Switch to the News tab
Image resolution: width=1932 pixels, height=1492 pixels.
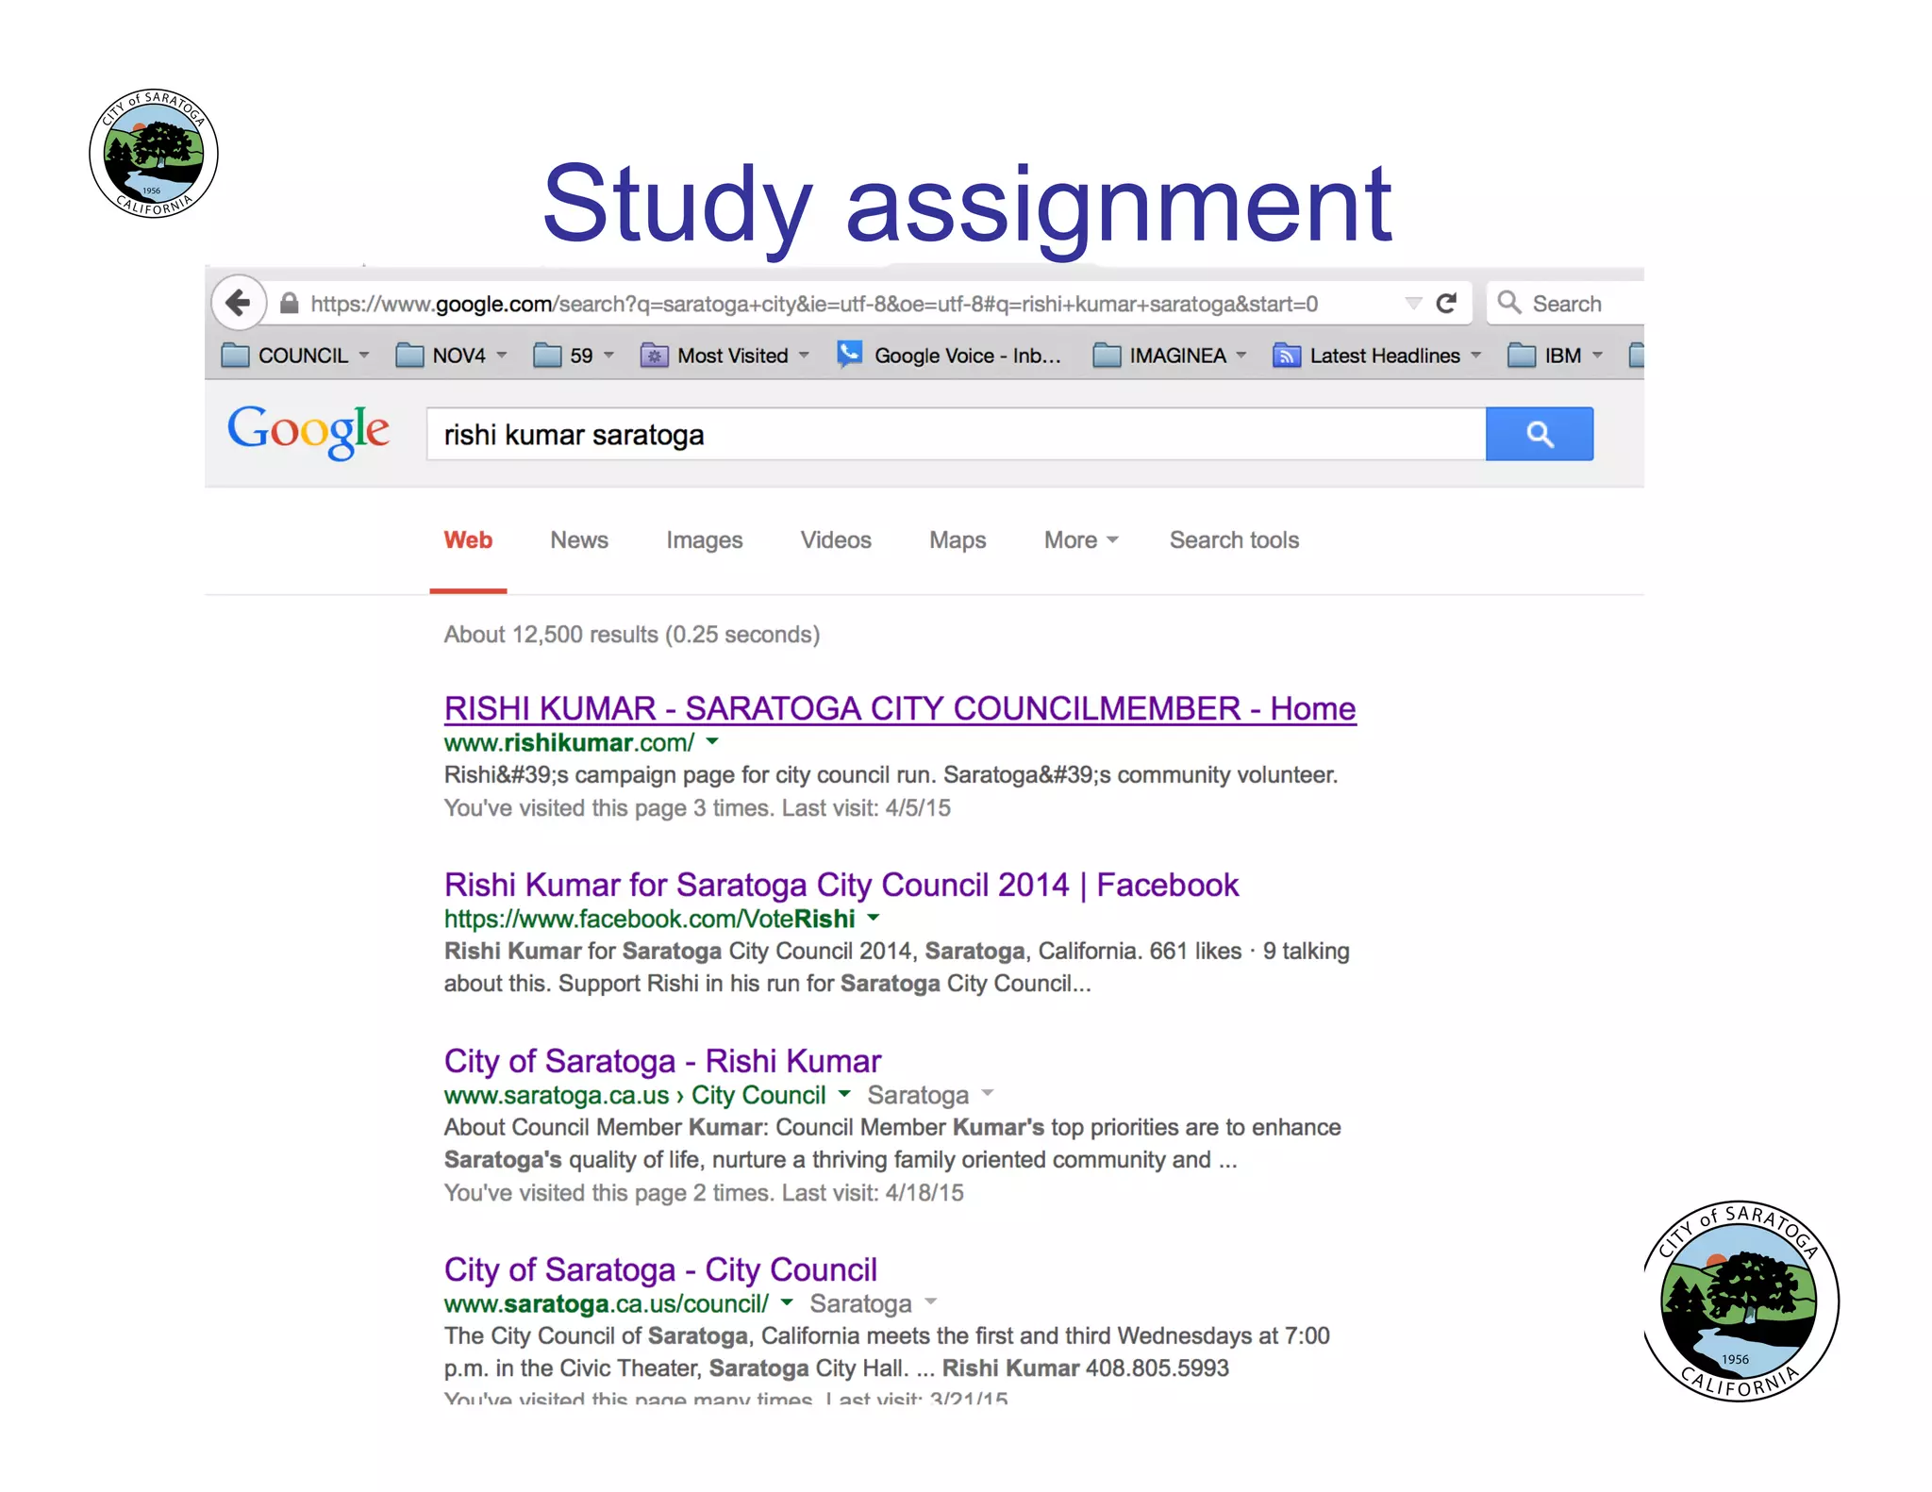(x=579, y=540)
